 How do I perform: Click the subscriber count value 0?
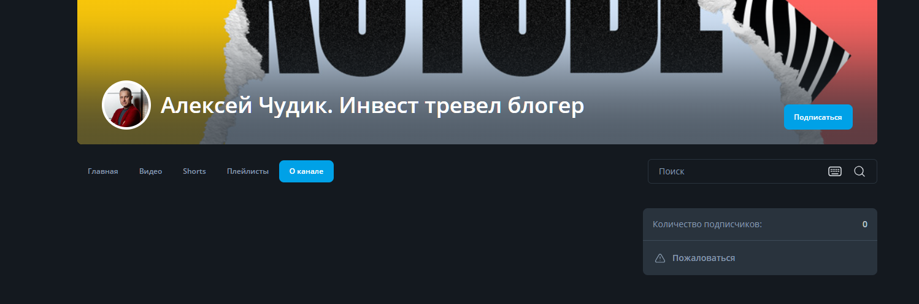[x=865, y=224]
